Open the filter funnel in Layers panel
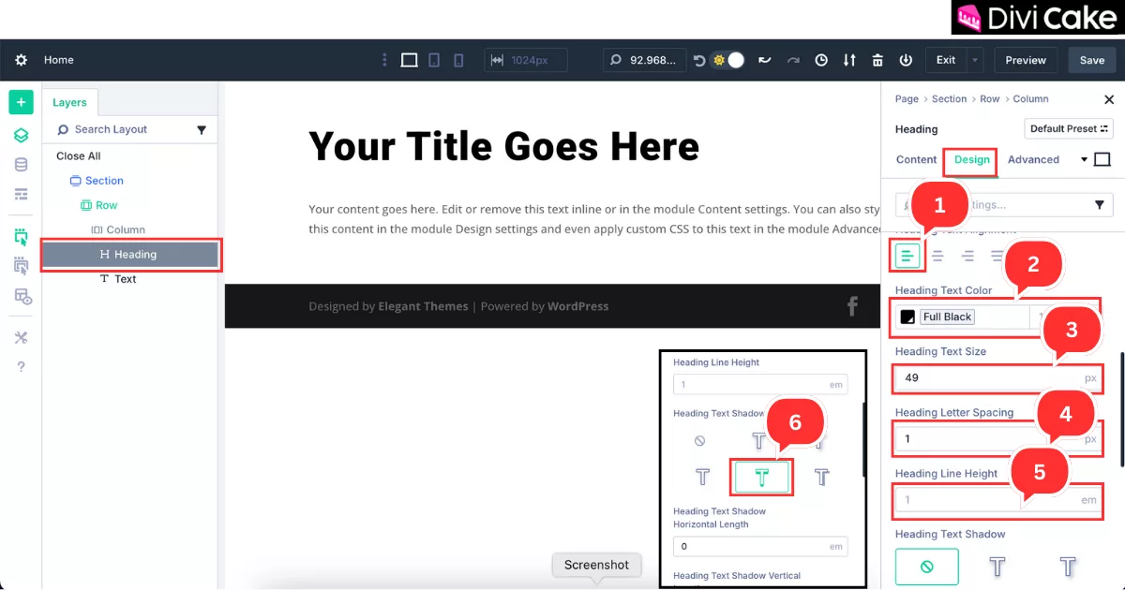Viewport: 1125px width, 590px height. click(x=202, y=130)
